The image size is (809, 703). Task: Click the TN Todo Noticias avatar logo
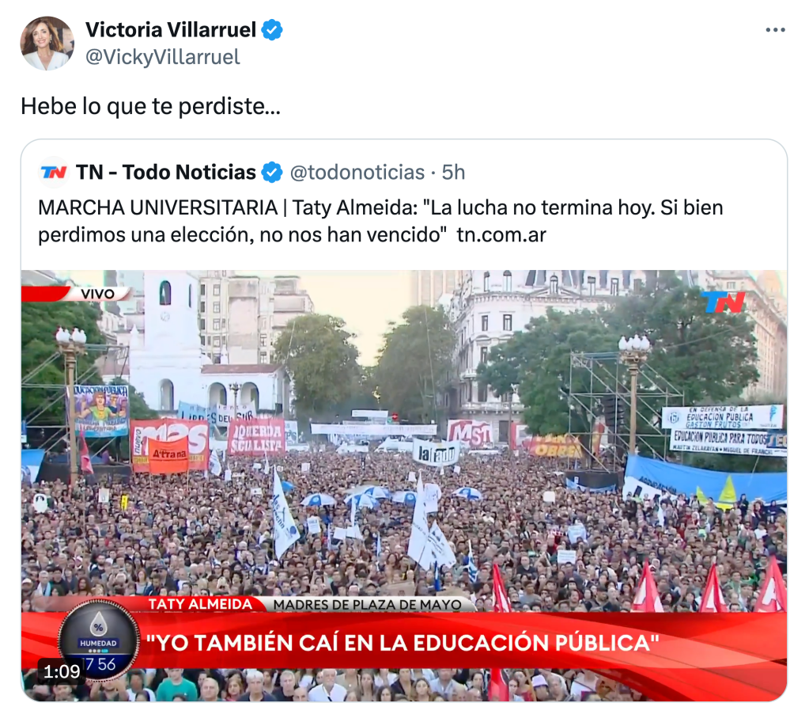[54, 172]
